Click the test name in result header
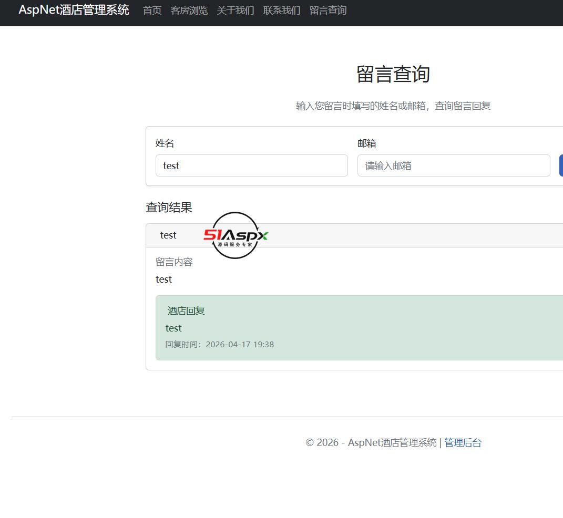The width and height of the screenshot is (563, 518). tap(168, 235)
